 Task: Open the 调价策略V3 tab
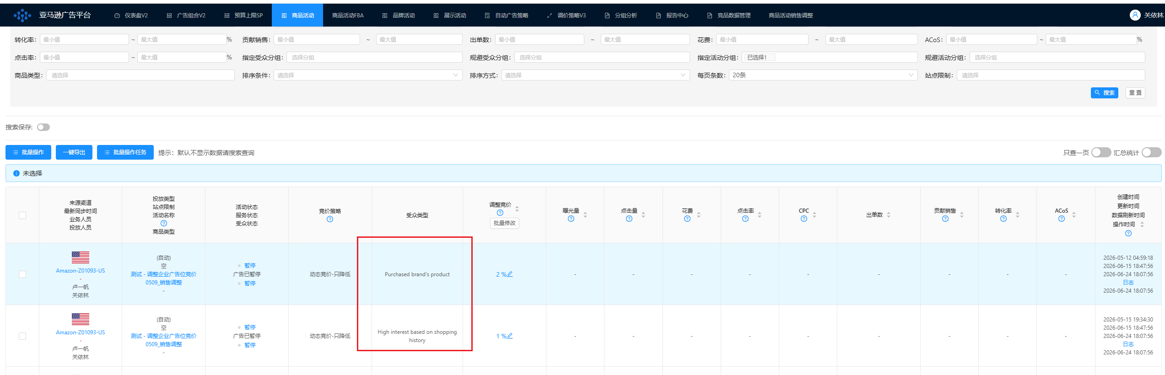tap(566, 15)
